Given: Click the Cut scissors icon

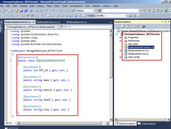Looking at the screenshot, I should [31, 11].
